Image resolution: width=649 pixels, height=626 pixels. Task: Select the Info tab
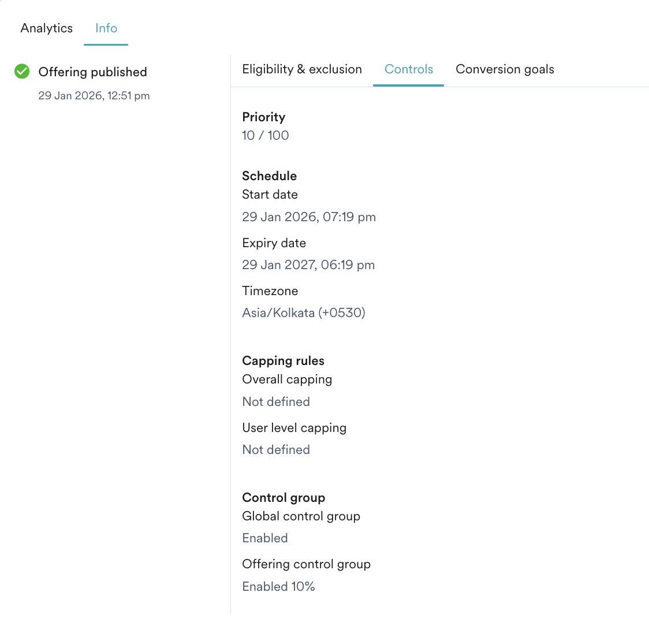106,28
